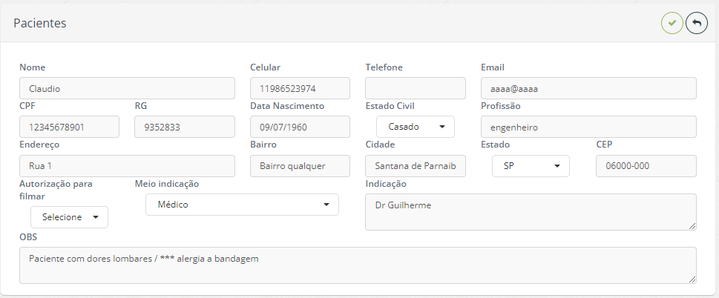Click the Indicação text area
The height and width of the screenshot is (298, 719).
(531, 212)
